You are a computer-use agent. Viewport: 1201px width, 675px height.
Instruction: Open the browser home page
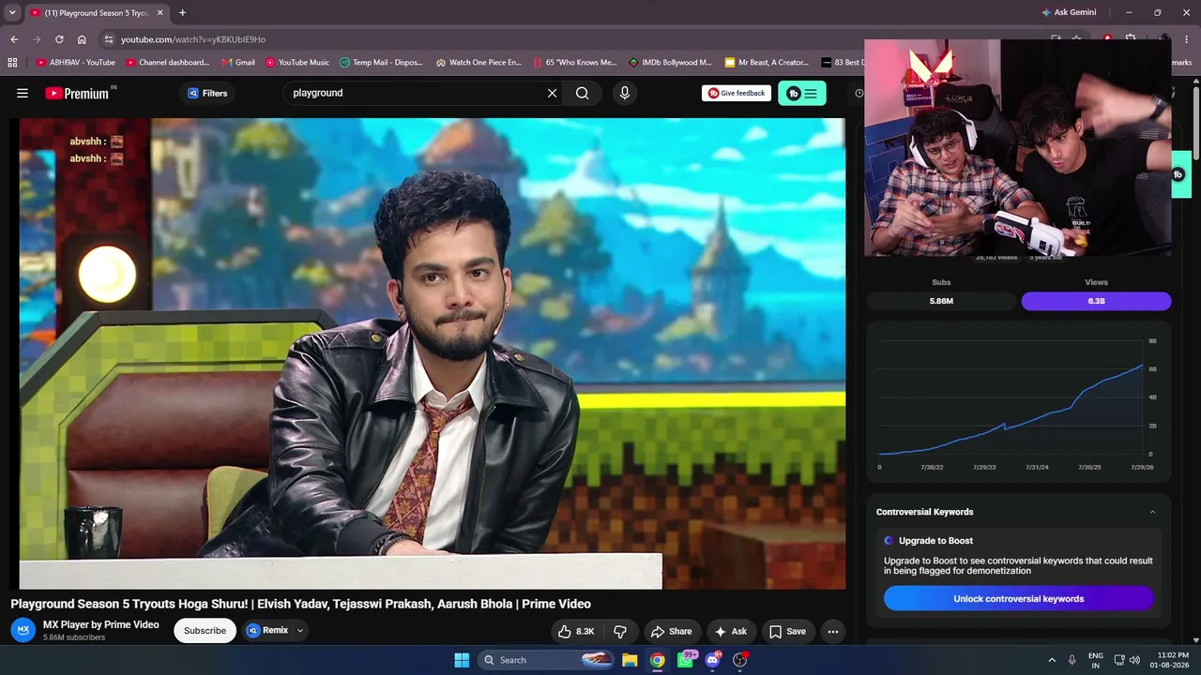coord(82,39)
